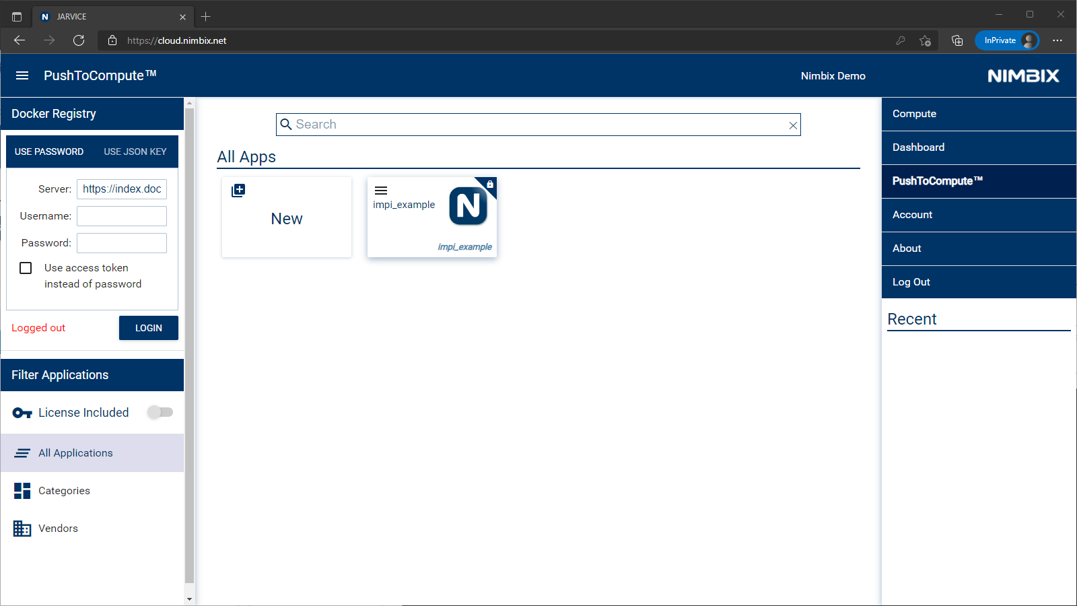Select Compute in the right menu
The height and width of the screenshot is (606, 1077).
[979, 114]
